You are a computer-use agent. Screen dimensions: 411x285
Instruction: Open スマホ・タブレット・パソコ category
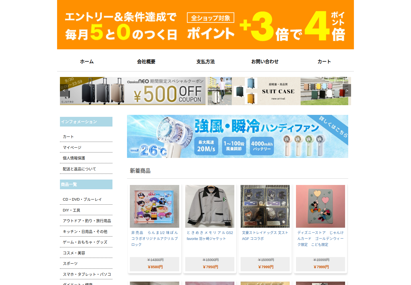click(x=86, y=274)
